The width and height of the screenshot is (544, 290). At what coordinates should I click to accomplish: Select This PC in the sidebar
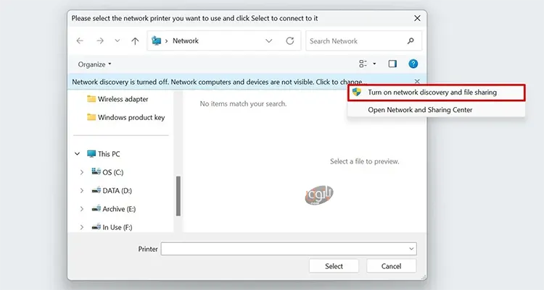(x=104, y=153)
